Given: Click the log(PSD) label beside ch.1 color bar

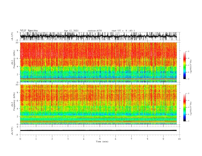Looking at the screenshot, I should pos(191,67).
